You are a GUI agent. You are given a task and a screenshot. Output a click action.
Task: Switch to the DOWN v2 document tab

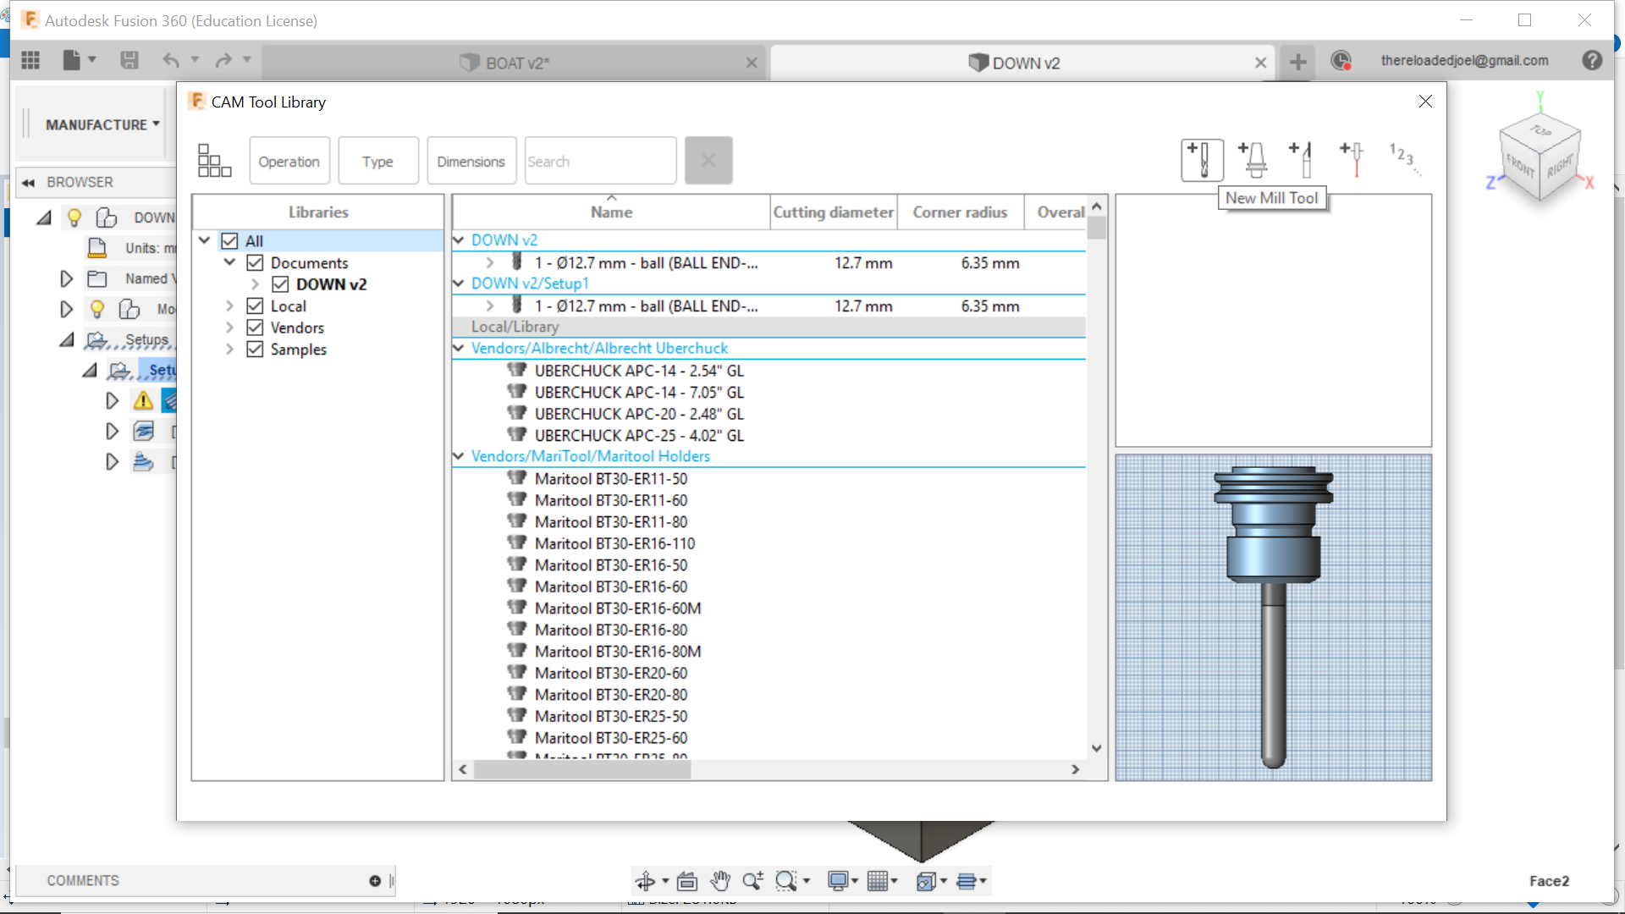(1025, 63)
